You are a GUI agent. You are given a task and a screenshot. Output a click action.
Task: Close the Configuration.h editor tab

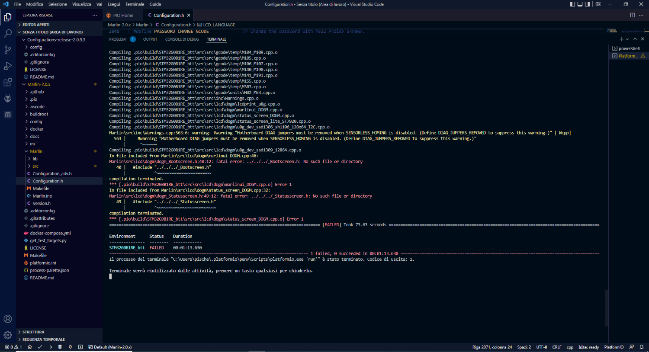(189, 15)
